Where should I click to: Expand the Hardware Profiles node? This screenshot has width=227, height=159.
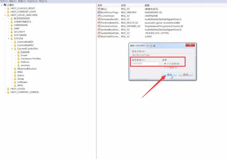pos(15,59)
